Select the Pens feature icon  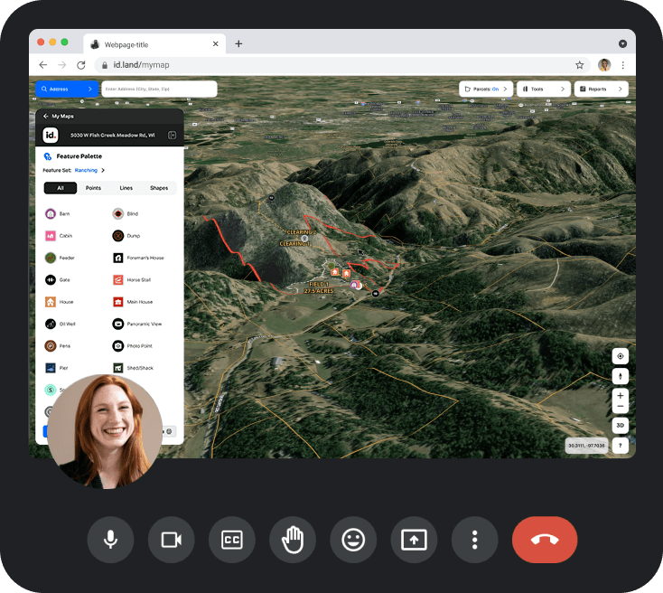point(51,346)
